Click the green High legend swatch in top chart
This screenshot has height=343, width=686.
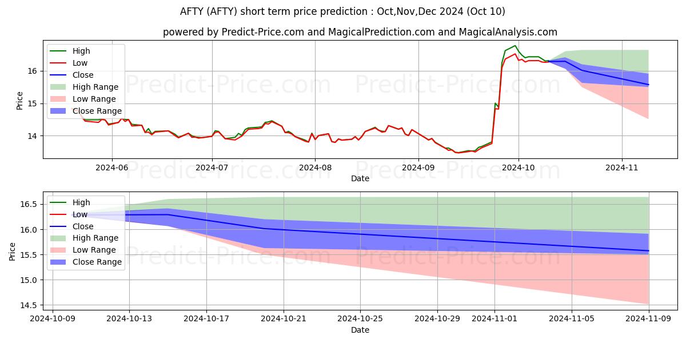[x=59, y=51]
